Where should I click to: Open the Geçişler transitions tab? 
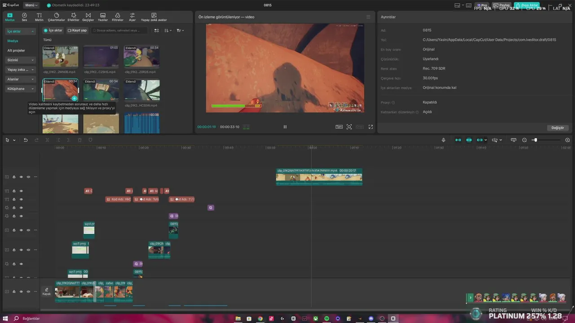88,17
